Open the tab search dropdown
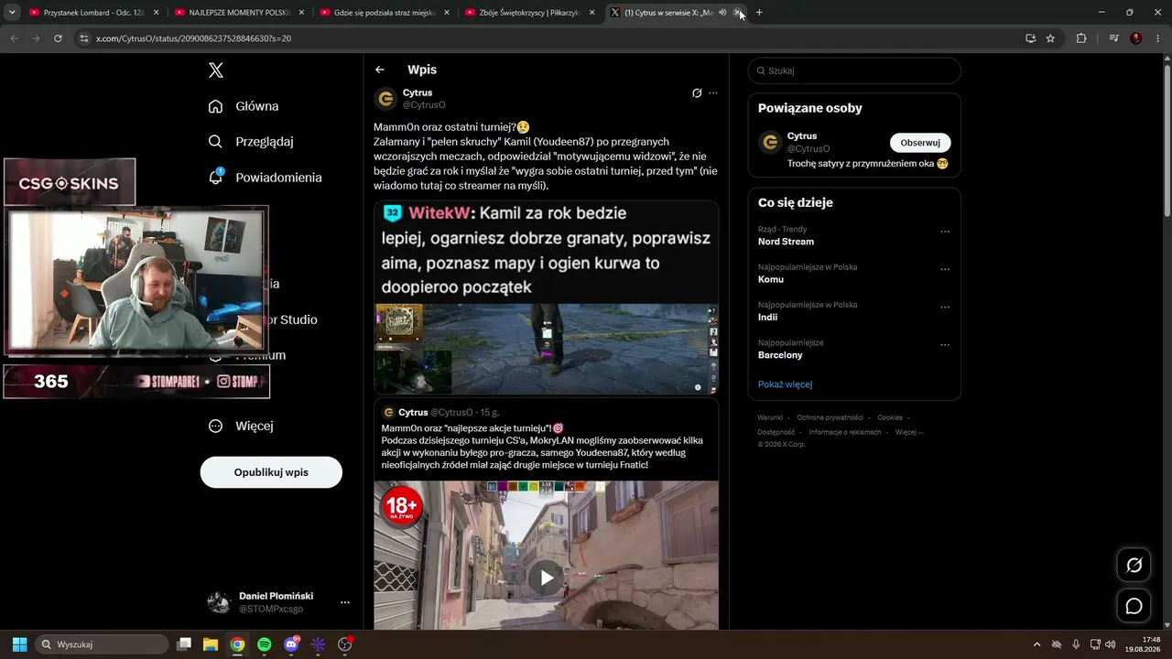 (x=12, y=13)
